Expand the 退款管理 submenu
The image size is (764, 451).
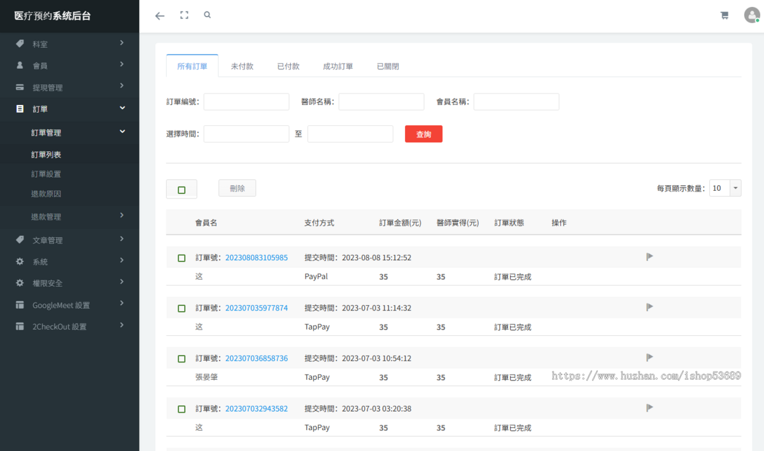tap(122, 216)
